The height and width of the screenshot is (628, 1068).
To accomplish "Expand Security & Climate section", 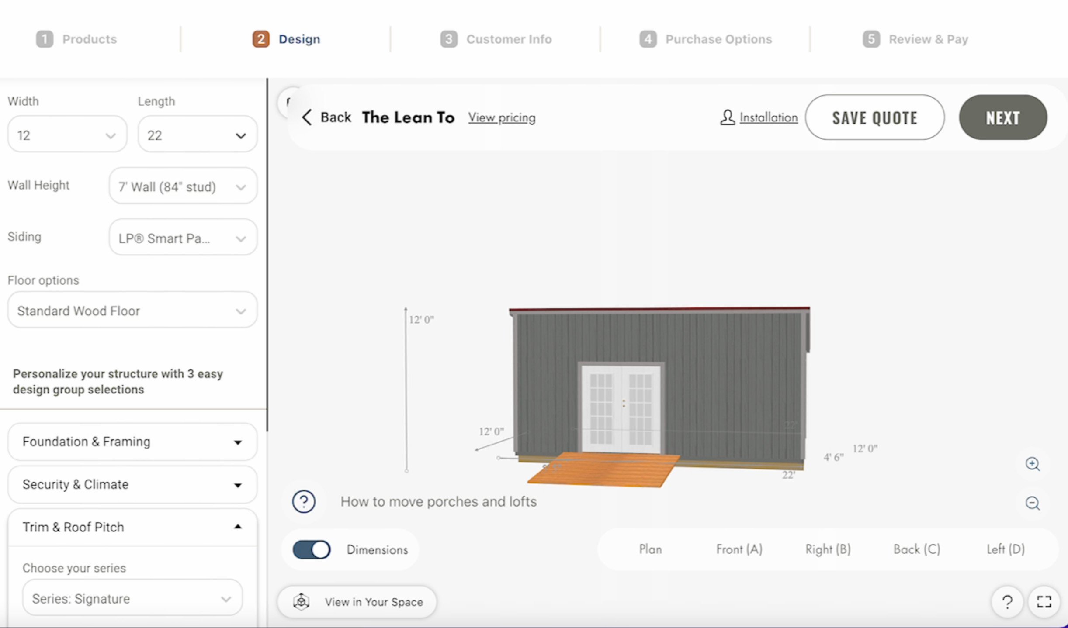I will 132,484.
